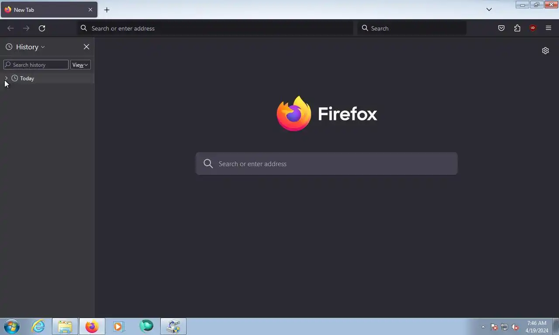Click the center page search field
This screenshot has width=559, height=335.
pyautogui.click(x=327, y=164)
